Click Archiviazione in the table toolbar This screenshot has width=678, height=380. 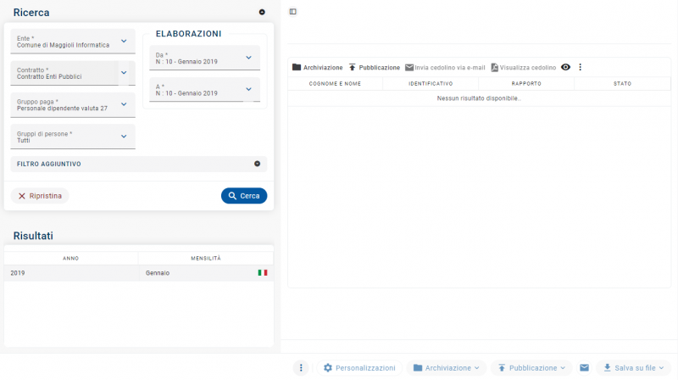pyautogui.click(x=317, y=68)
